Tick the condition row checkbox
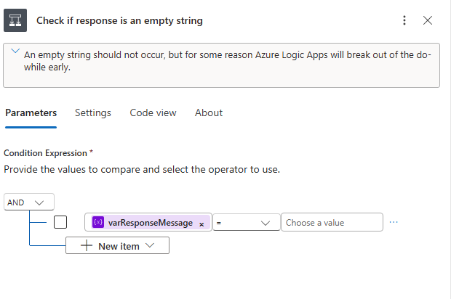This screenshot has width=451, height=299. (61, 222)
